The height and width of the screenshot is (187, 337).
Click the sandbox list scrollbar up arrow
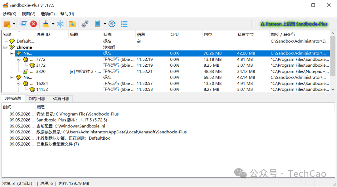pyautogui.click(x=333, y=33)
